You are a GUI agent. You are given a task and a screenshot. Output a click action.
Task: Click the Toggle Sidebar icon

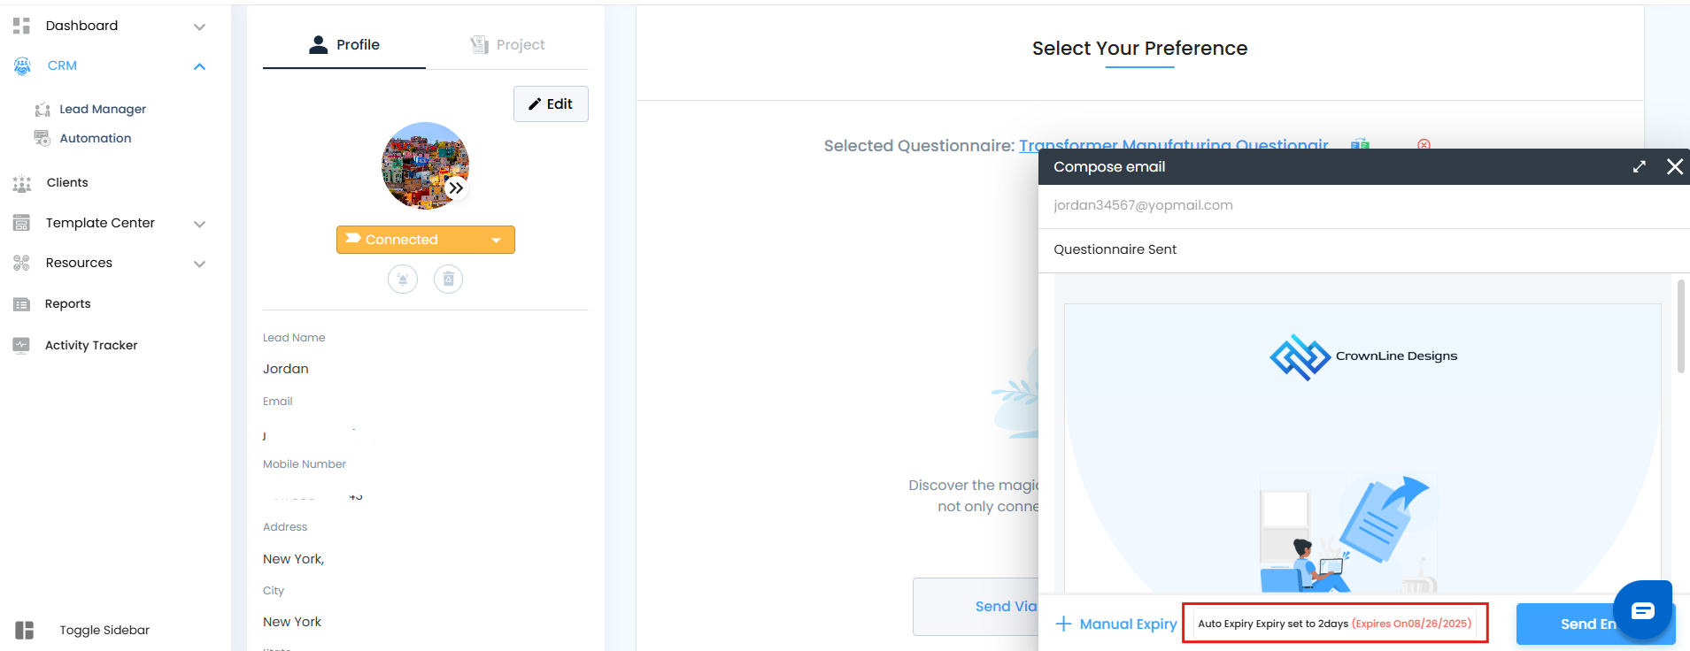click(x=24, y=630)
